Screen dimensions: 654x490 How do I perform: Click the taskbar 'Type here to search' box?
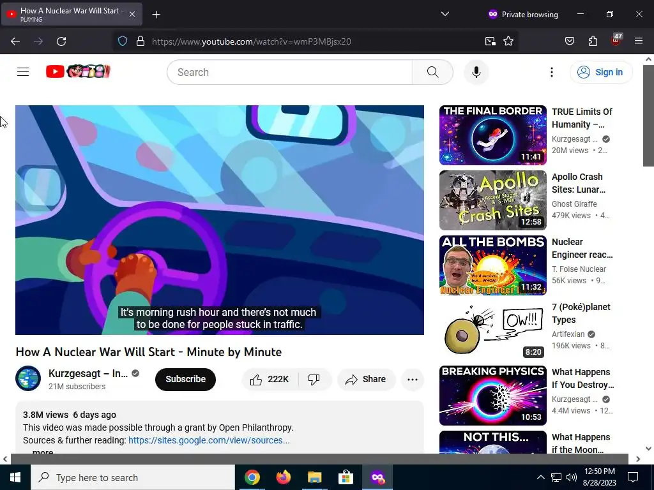(x=133, y=477)
